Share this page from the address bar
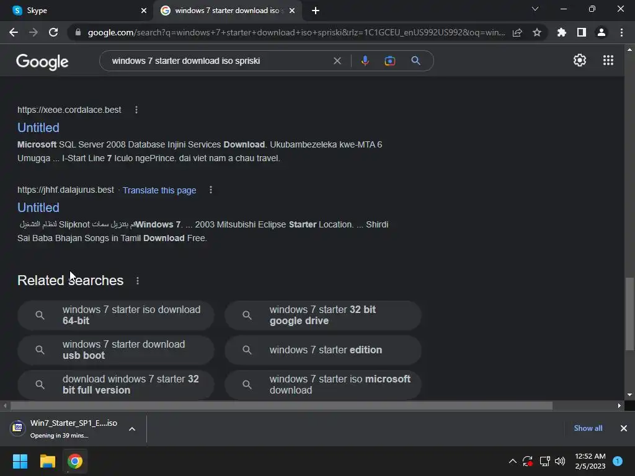The height and width of the screenshot is (476, 635). tap(517, 32)
